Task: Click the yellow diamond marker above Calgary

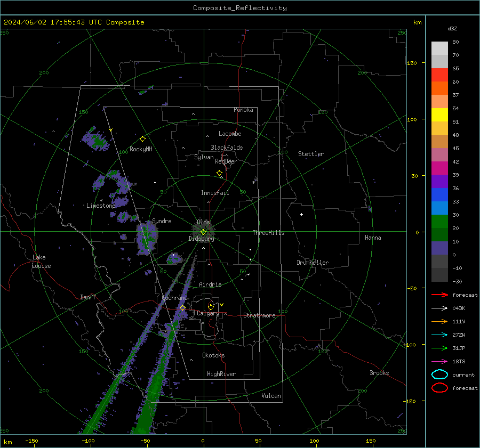Action: [211, 307]
